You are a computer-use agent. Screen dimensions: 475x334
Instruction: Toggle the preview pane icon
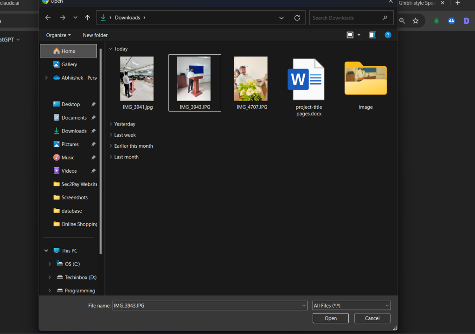click(372, 35)
